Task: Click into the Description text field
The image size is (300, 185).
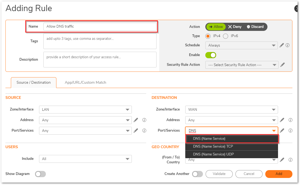Action: click(100, 60)
